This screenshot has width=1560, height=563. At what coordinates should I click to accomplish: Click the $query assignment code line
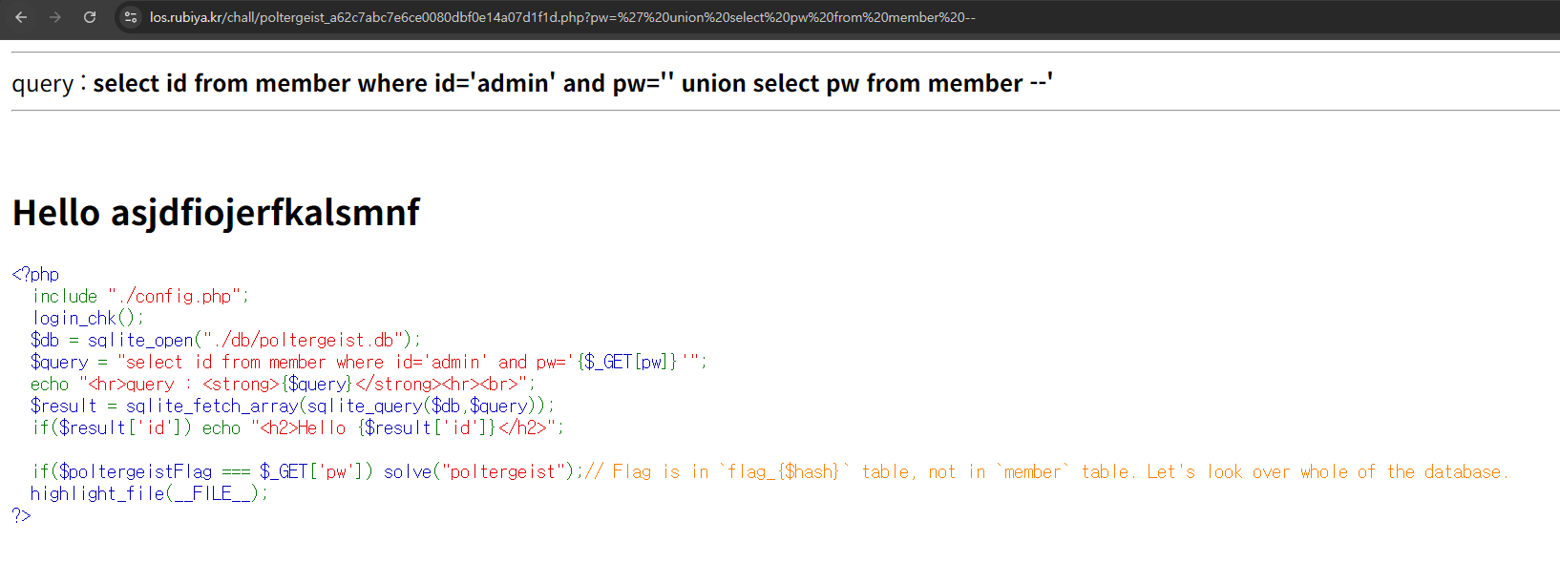point(369,363)
